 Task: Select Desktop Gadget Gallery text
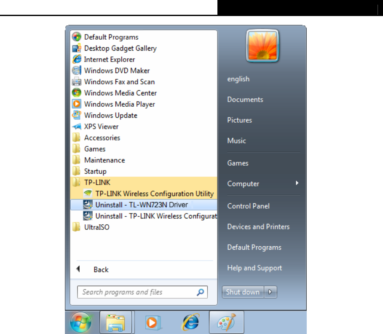click(x=121, y=48)
